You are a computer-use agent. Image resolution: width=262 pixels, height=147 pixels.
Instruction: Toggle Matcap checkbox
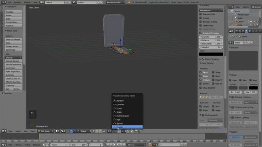point(201,18)
